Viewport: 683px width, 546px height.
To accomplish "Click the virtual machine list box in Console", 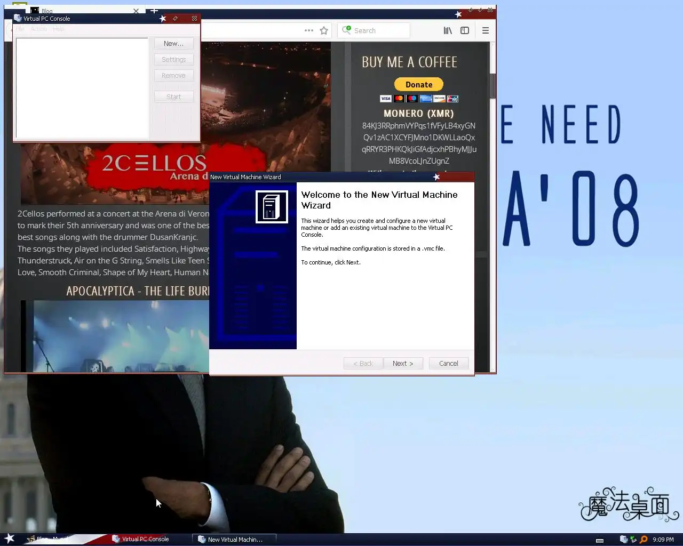I will point(82,88).
